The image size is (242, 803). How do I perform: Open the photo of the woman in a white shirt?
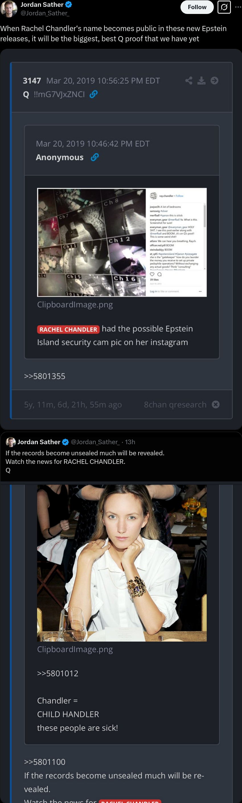pyautogui.click(x=122, y=563)
